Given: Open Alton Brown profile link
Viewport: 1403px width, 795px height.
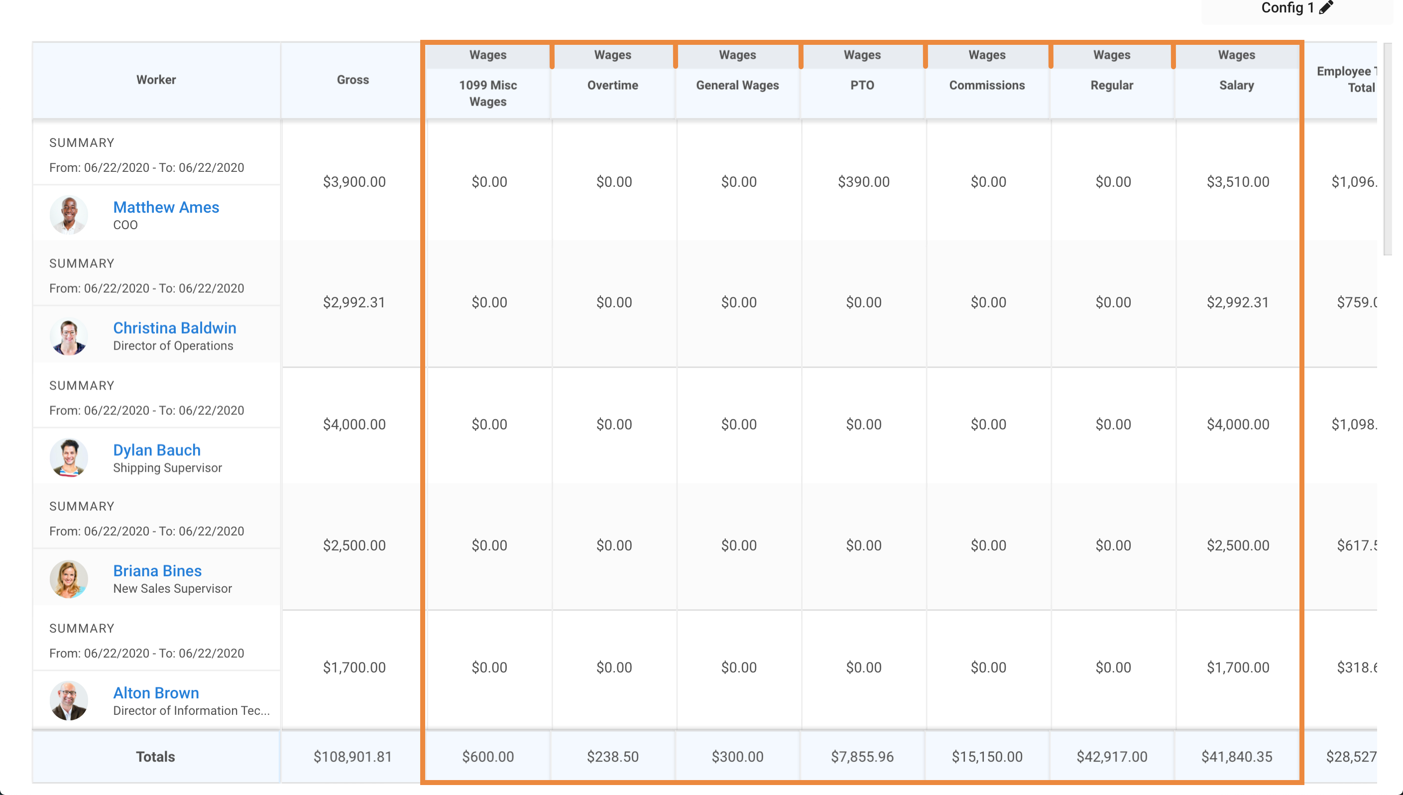Looking at the screenshot, I should (156, 693).
